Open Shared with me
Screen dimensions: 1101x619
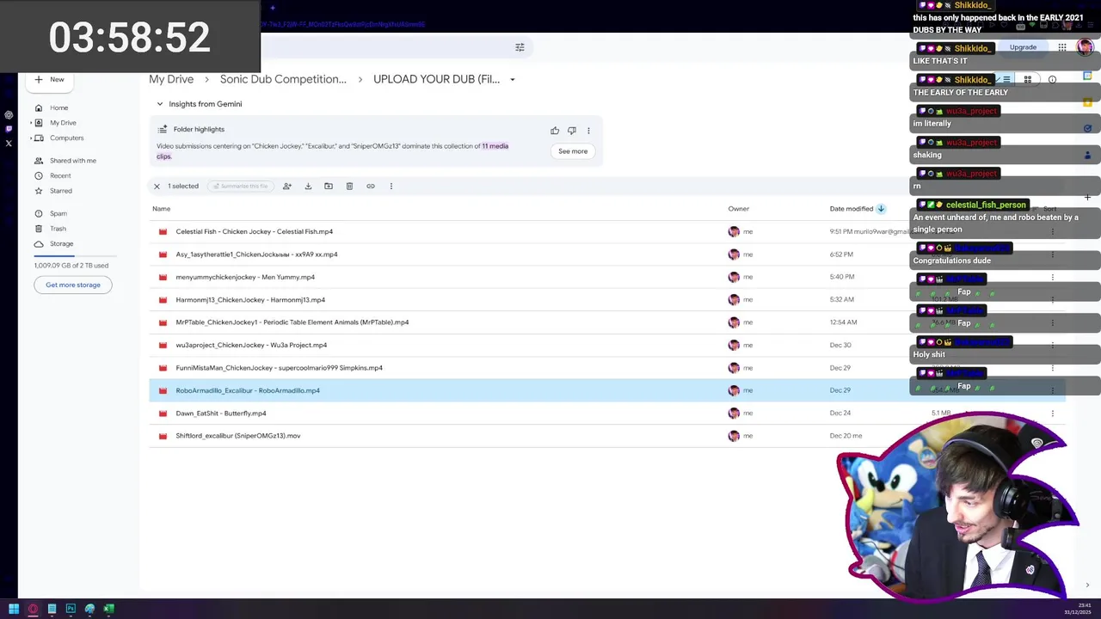click(x=65, y=161)
